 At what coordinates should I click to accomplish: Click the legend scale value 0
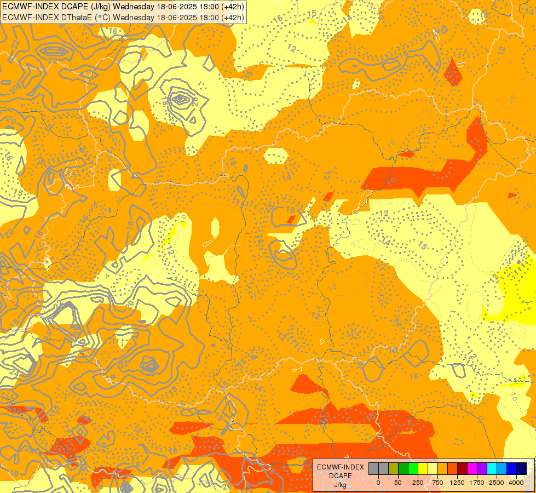click(x=378, y=483)
